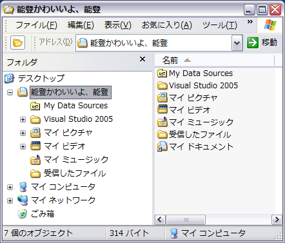Click the horizontal scrollbar right arrow
Image resolution: width=285 pixels, height=243 pixels.
277,220
